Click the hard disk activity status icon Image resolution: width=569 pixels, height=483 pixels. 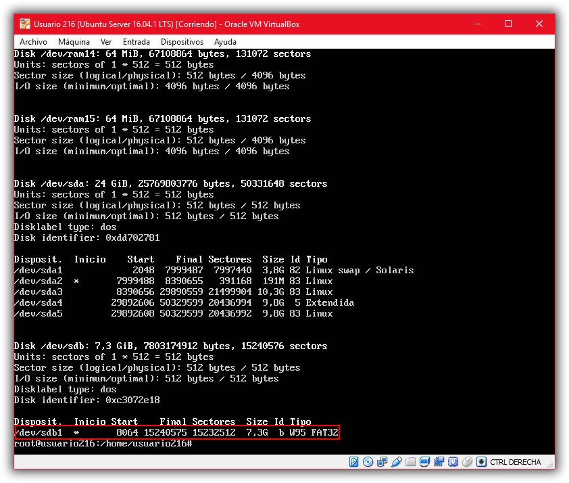tap(354, 462)
